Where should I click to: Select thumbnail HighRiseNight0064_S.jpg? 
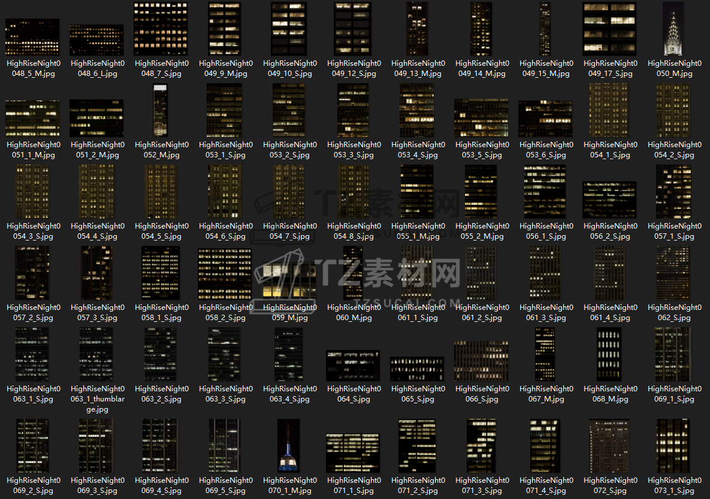(353, 365)
